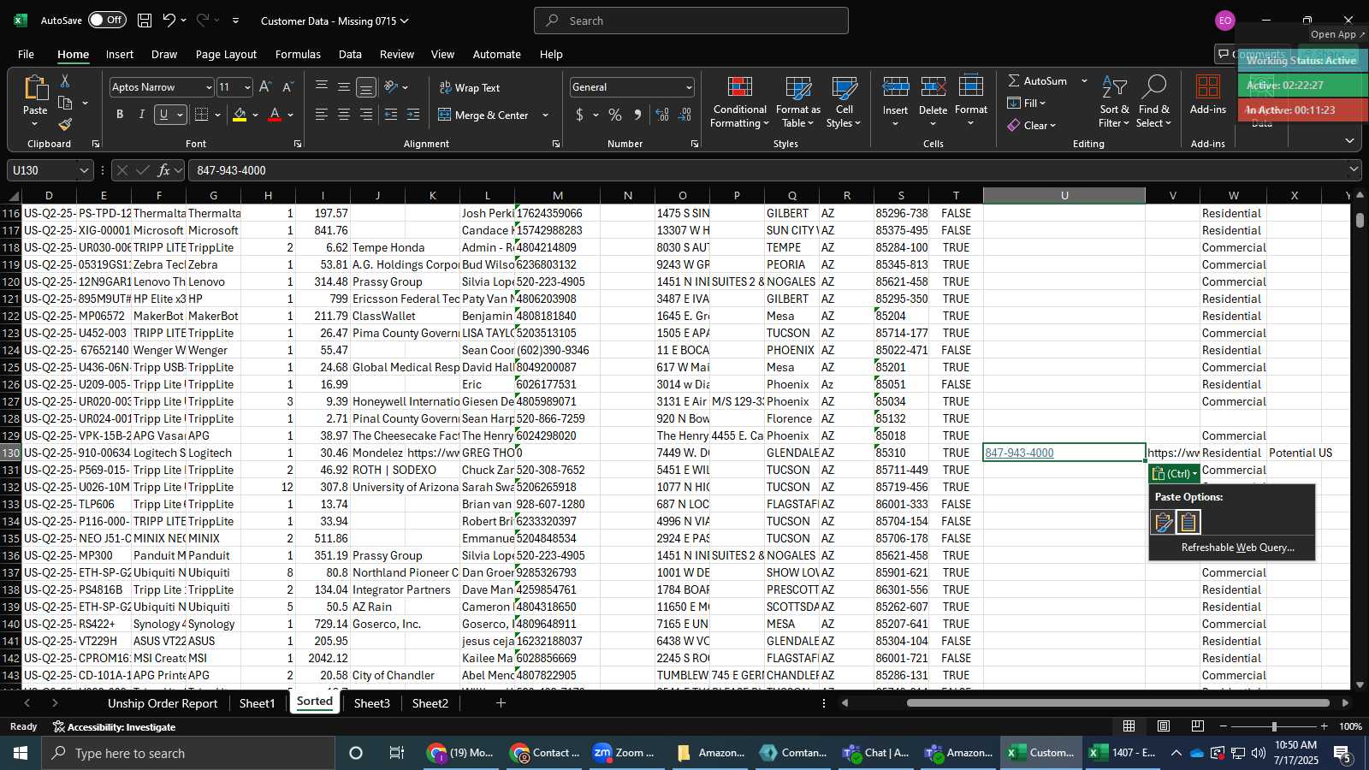Image resolution: width=1369 pixels, height=770 pixels.
Task: Choose Match Destination Formatting paste option
Action: pyautogui.click(x=1188, y=522)
